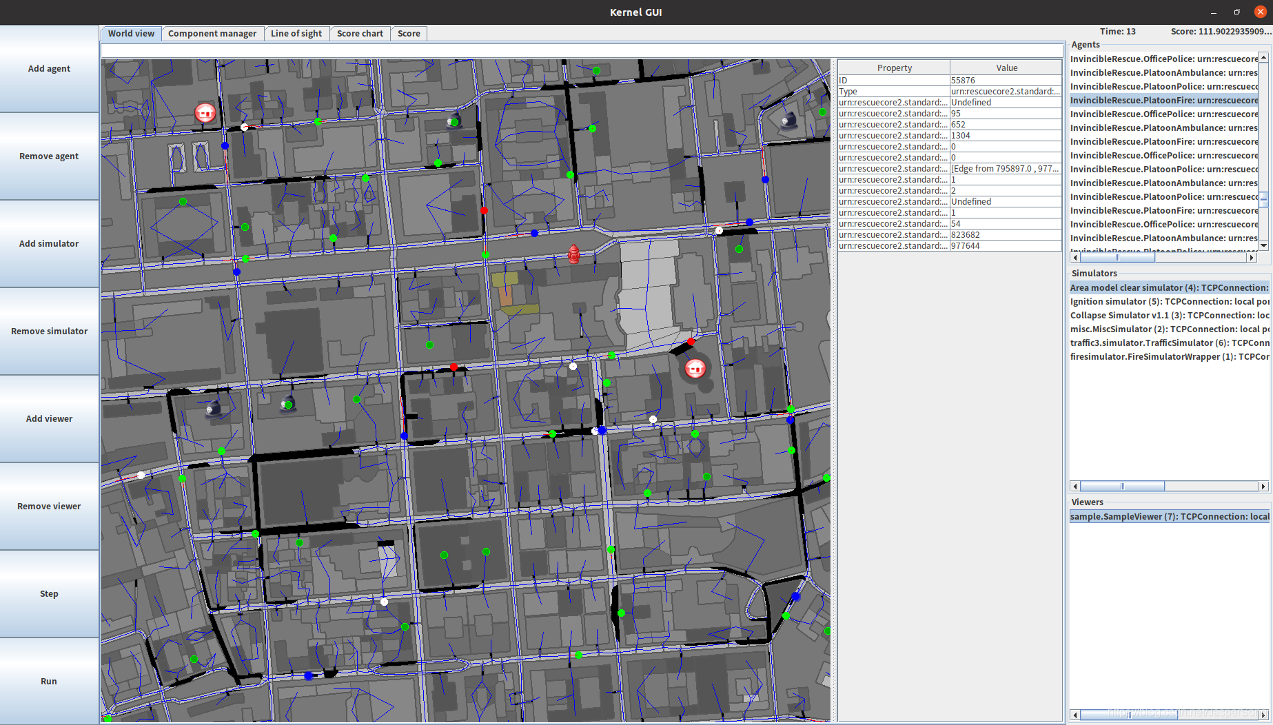Select the helmet icon with a green dot, lower left
This screenshot has width=1273, height=725.
pyautogui.click(x=288, y=404)
